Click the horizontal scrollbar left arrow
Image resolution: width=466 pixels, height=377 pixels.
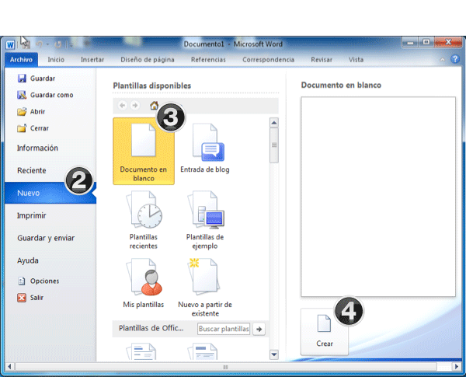click(x=9, y=367)
